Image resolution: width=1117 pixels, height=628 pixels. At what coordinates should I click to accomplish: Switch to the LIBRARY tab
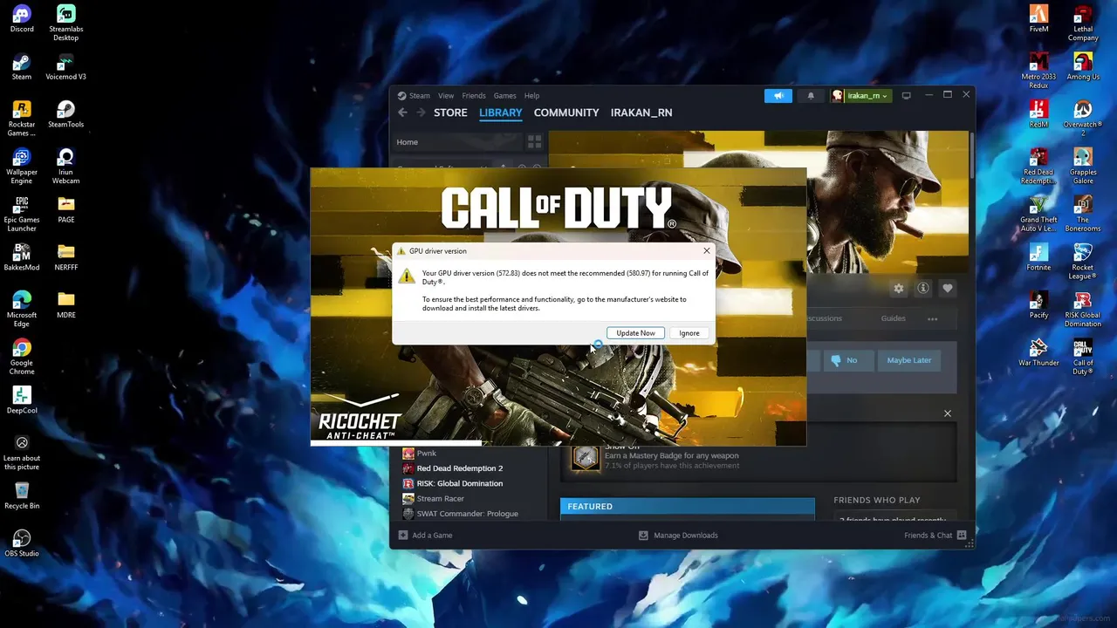click(x=500, y=113)
